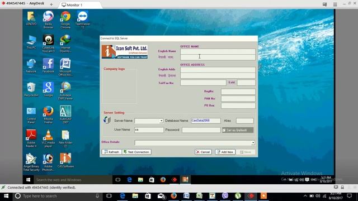The image size is (358, 201).
Task: Click the remote Search the web and Windows box
Action: point(73,180)
